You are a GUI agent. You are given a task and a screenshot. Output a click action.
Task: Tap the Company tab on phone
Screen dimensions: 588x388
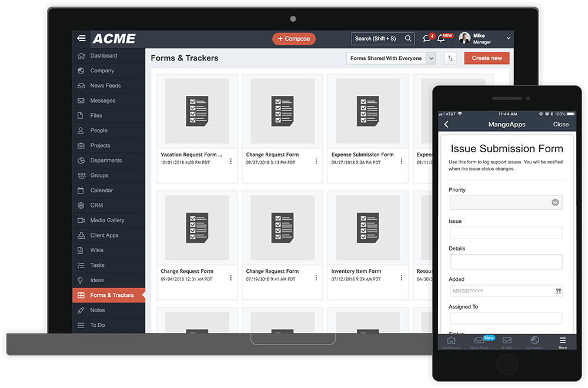(x=534, y=342)
